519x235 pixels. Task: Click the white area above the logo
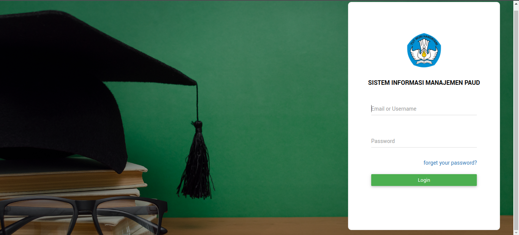424,17
